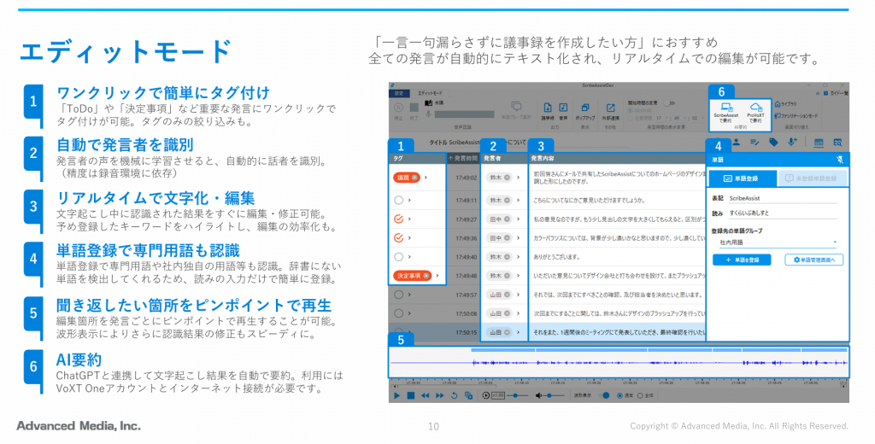
Task: Click the playback speed clock icon
Action: click(485, 395)
